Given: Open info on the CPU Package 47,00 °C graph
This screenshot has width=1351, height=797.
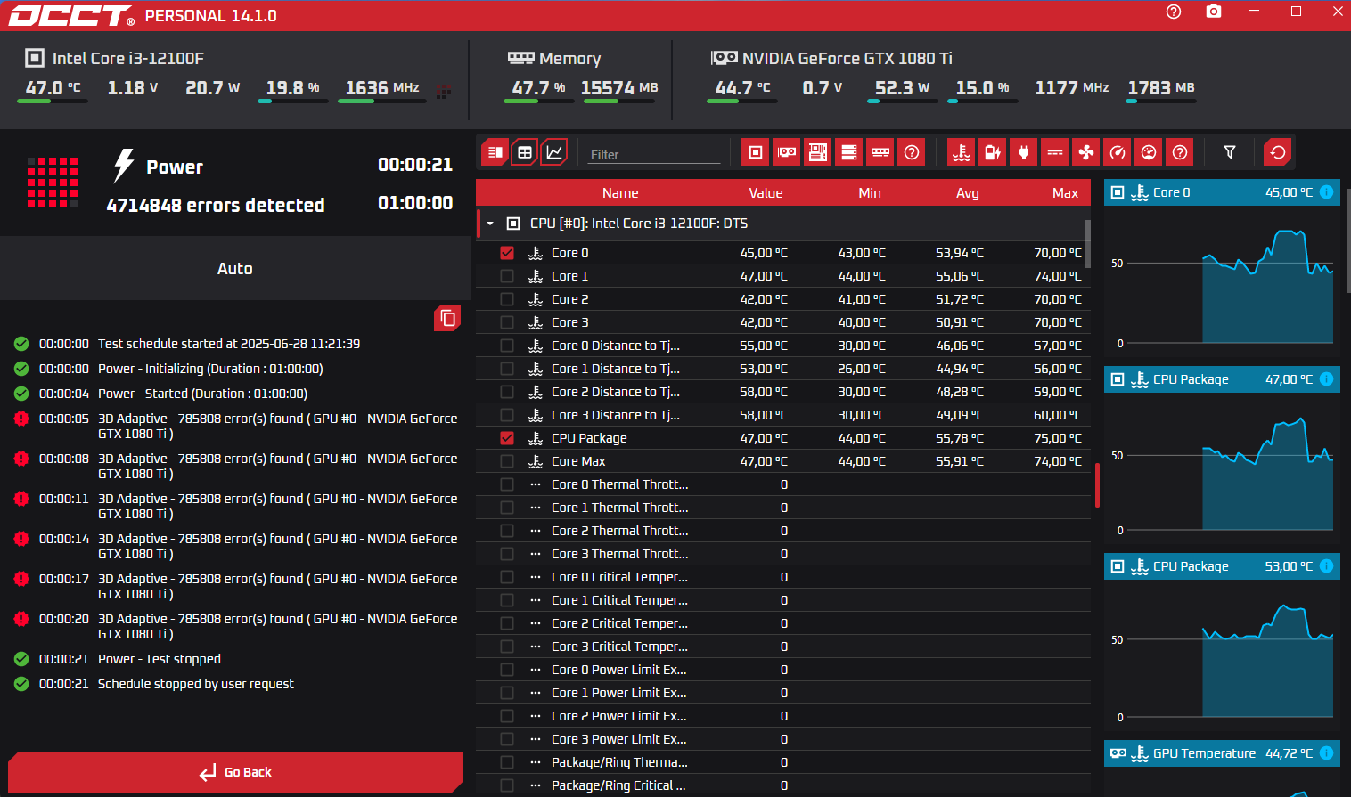Looking at the screenshot, I should click(x=1326, y=379).
